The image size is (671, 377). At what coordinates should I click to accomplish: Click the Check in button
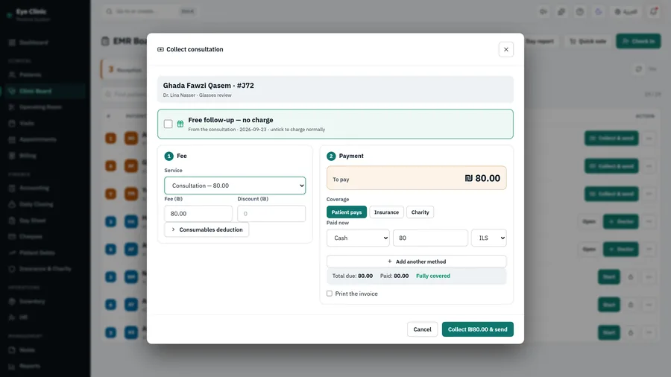[638, 42]
